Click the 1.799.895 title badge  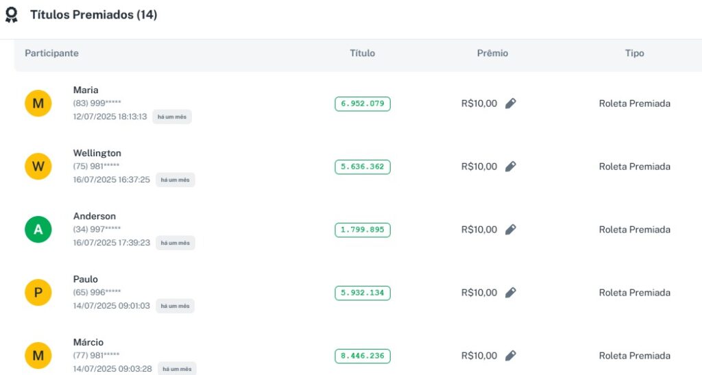(362, 230)
